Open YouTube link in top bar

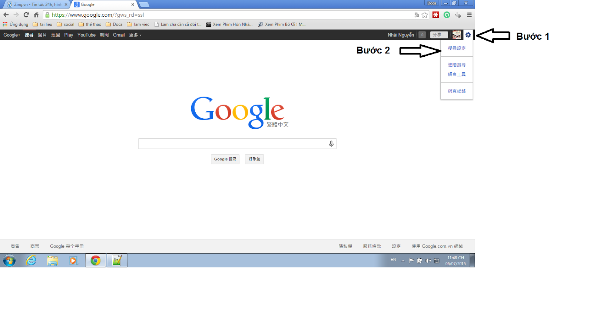(x=86, y=35)
